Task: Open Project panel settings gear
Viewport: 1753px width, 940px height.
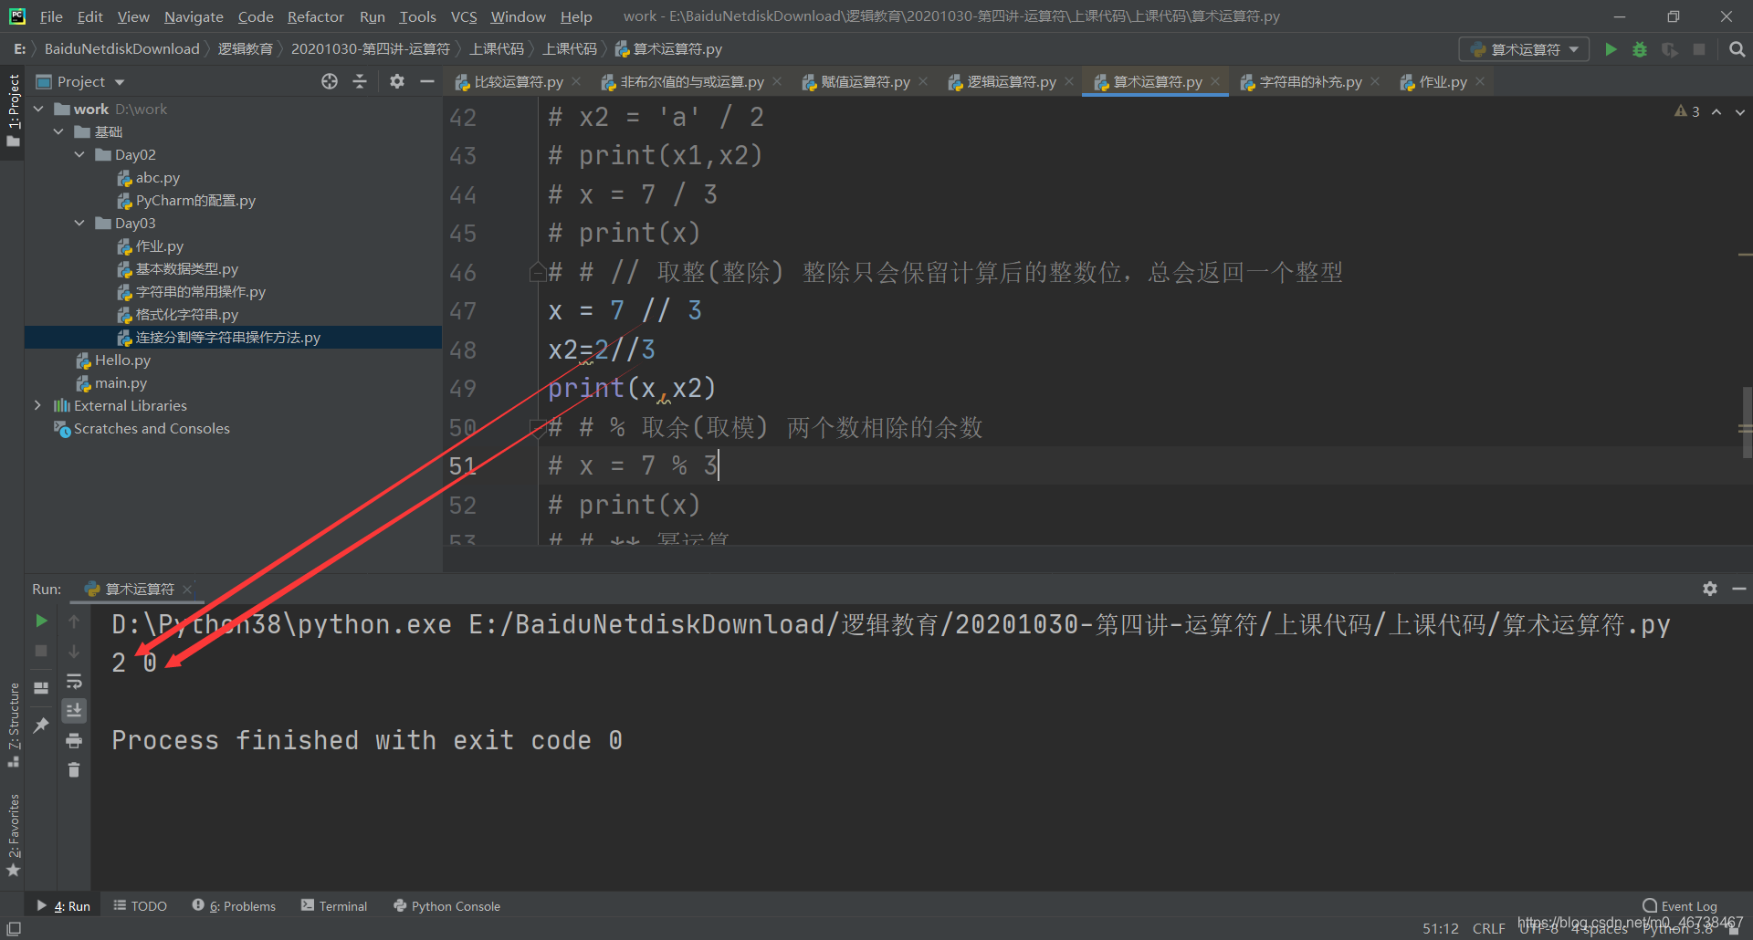Action: click(x=396, y=81)
